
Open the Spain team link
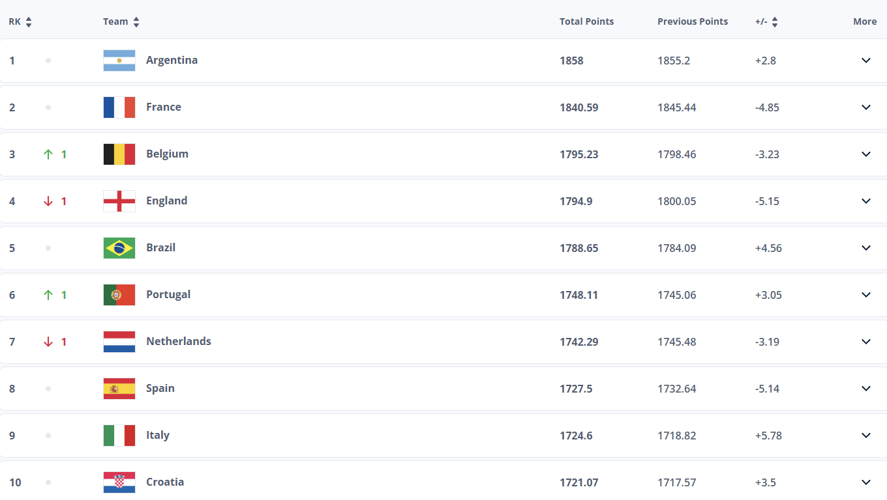(x=160, y=388)
